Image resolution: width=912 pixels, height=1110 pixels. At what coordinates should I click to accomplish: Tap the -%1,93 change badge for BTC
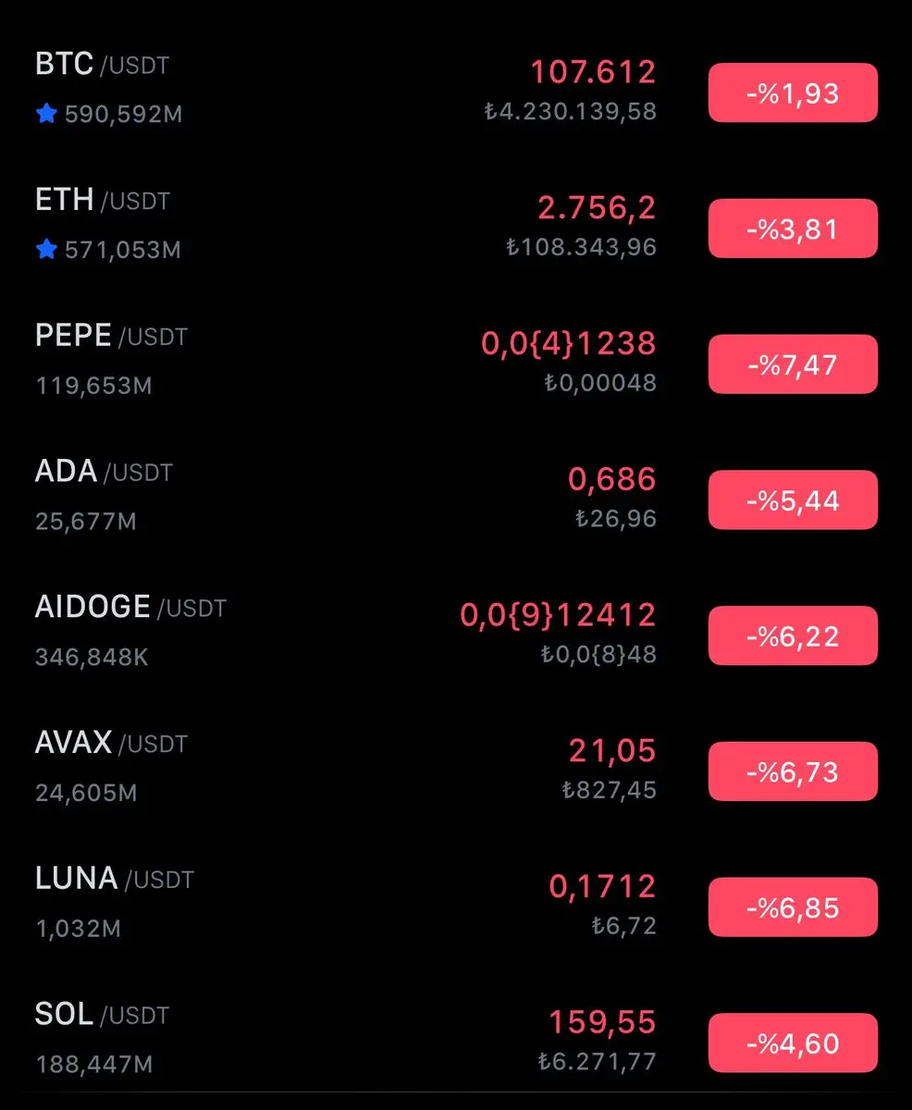[x=793, y=92]
